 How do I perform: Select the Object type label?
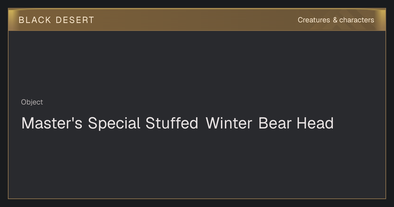tap(32, 102)
